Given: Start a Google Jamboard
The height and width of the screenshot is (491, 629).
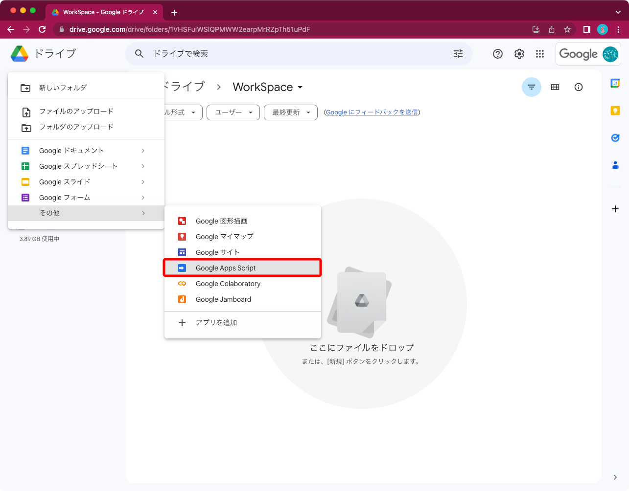Looking at the screenshot, I should tap(223, 299).
